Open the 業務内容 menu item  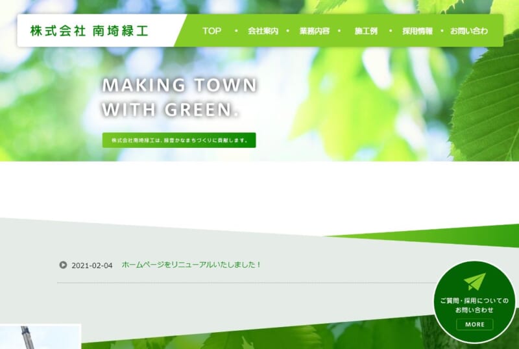(315, 30)
